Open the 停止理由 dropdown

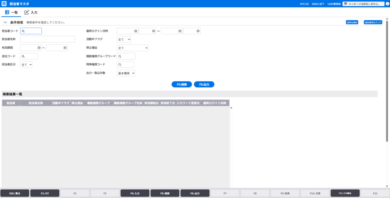pos(132,48)
